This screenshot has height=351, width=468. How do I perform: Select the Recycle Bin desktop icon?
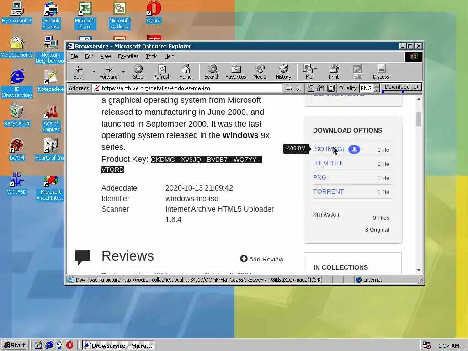[x=16, y=116]
